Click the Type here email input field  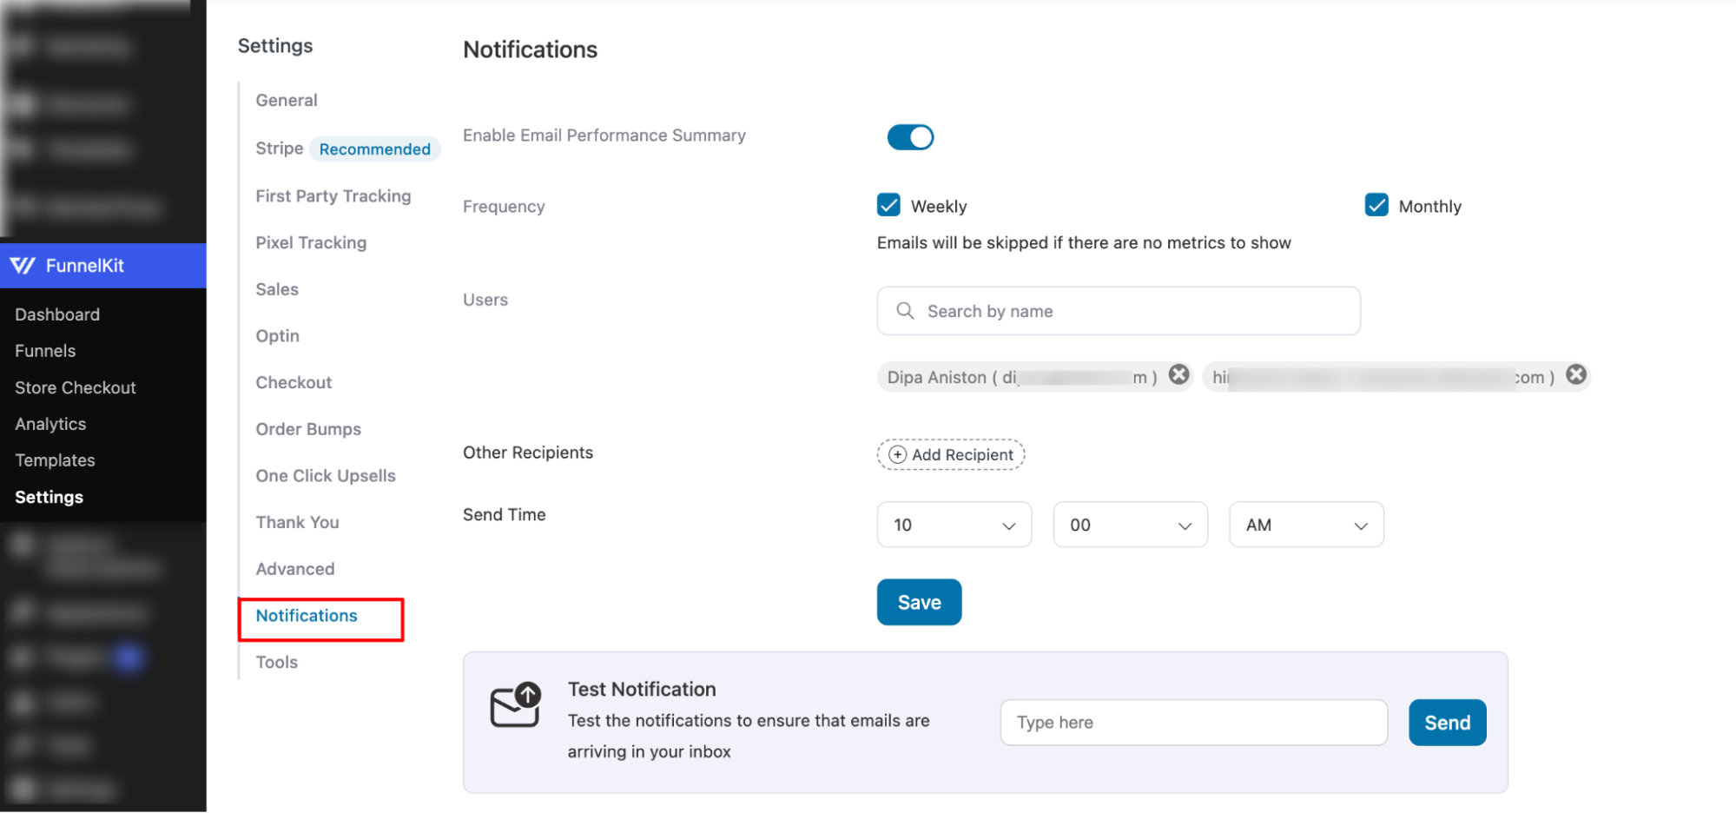[1193, 722]
